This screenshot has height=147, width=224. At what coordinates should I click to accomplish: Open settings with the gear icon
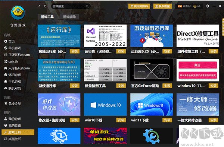[208, 6]
